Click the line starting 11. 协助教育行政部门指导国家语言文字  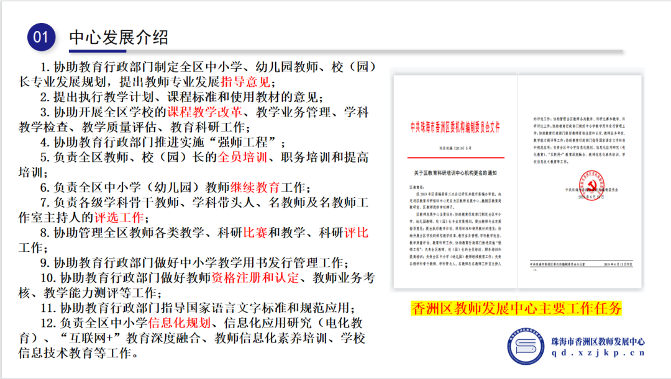198,308
